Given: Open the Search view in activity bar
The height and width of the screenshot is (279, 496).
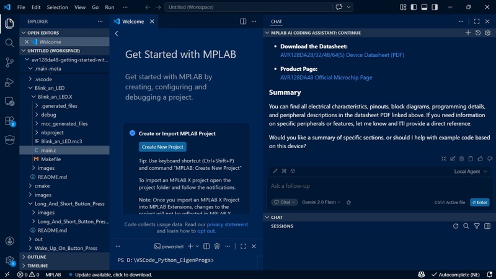Looking at the screenshot, I should [9, 43].
